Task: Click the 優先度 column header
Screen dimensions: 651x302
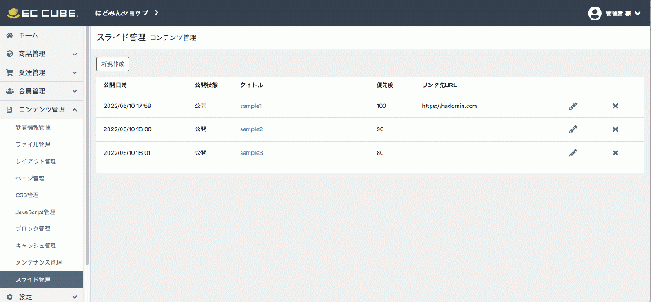Action: coord(384,85)
